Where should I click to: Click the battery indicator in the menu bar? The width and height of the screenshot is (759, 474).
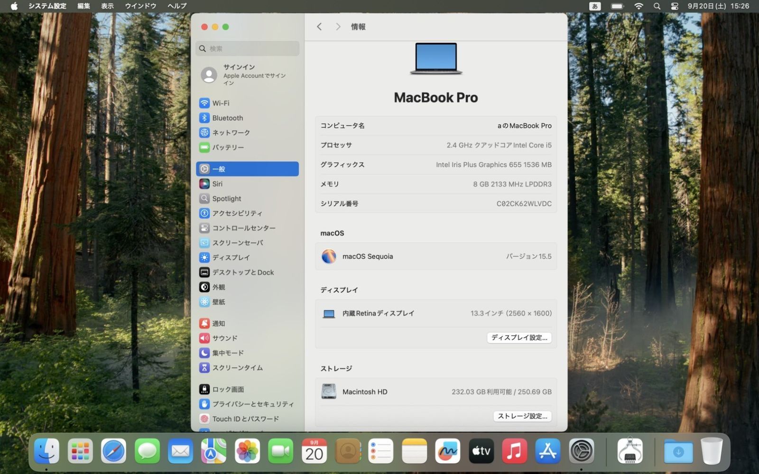point(617,6)
